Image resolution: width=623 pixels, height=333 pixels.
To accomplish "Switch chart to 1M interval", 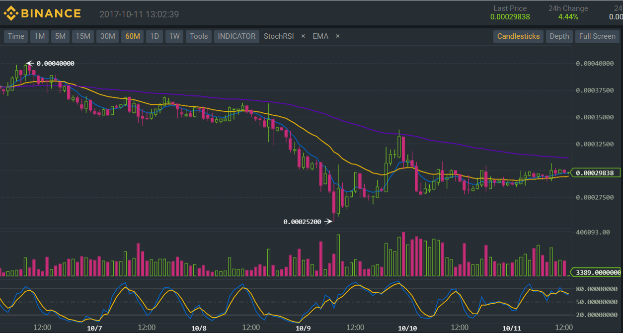I will 40,36.
